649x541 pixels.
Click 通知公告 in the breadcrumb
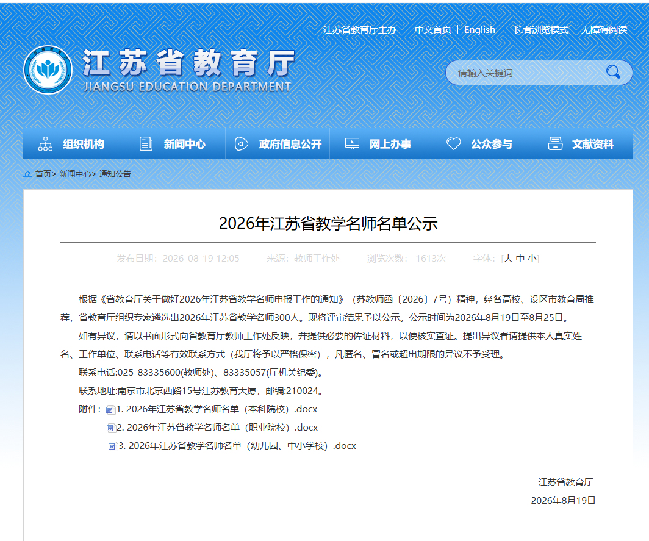pyautogui.click(x=115, y=174)
